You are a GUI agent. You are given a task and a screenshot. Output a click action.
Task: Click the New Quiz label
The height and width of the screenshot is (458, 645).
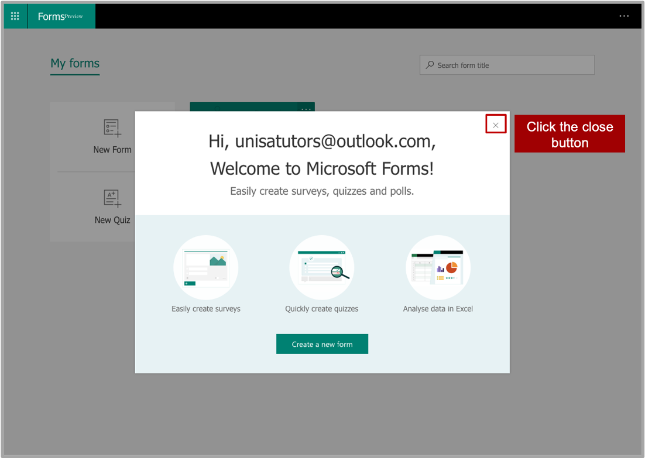[112, 220]
